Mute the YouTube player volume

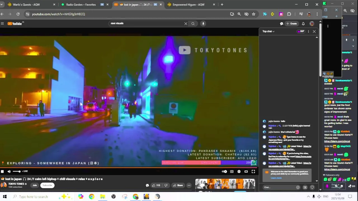[9, 171]
